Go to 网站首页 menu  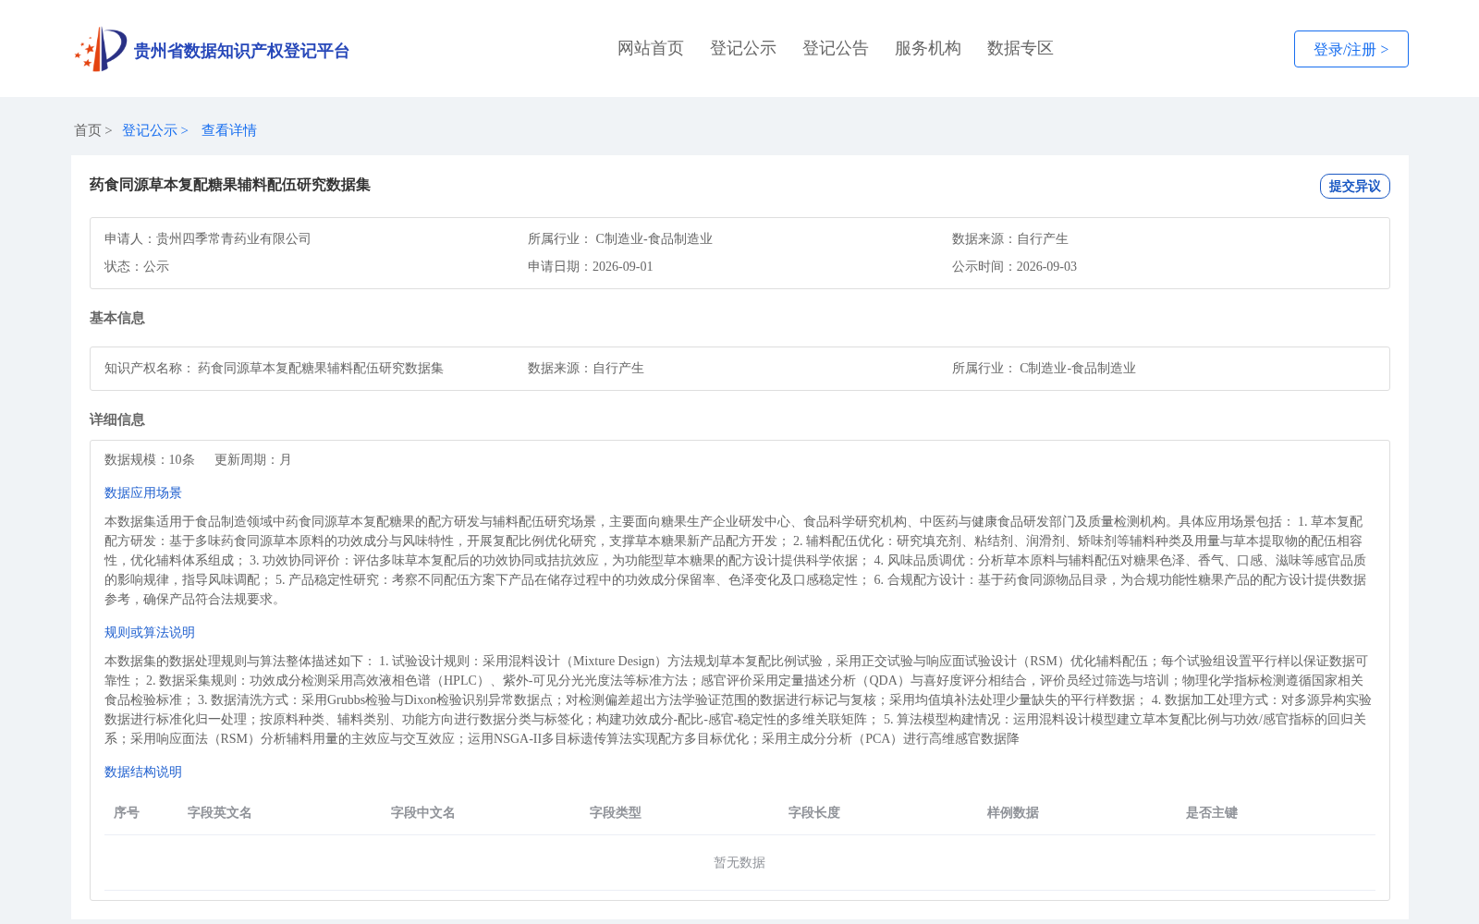coord(651,48)
